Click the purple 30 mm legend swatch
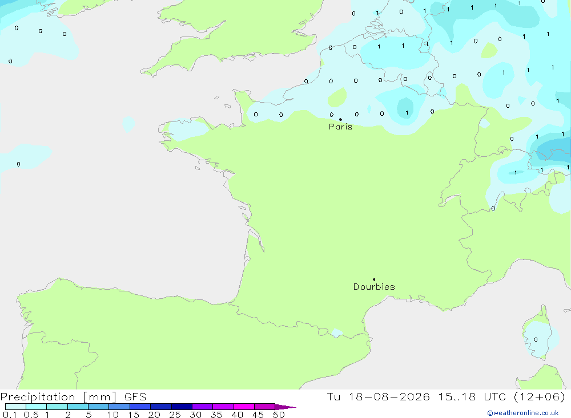This screenshot has width=571, height=418. point(202,407)
